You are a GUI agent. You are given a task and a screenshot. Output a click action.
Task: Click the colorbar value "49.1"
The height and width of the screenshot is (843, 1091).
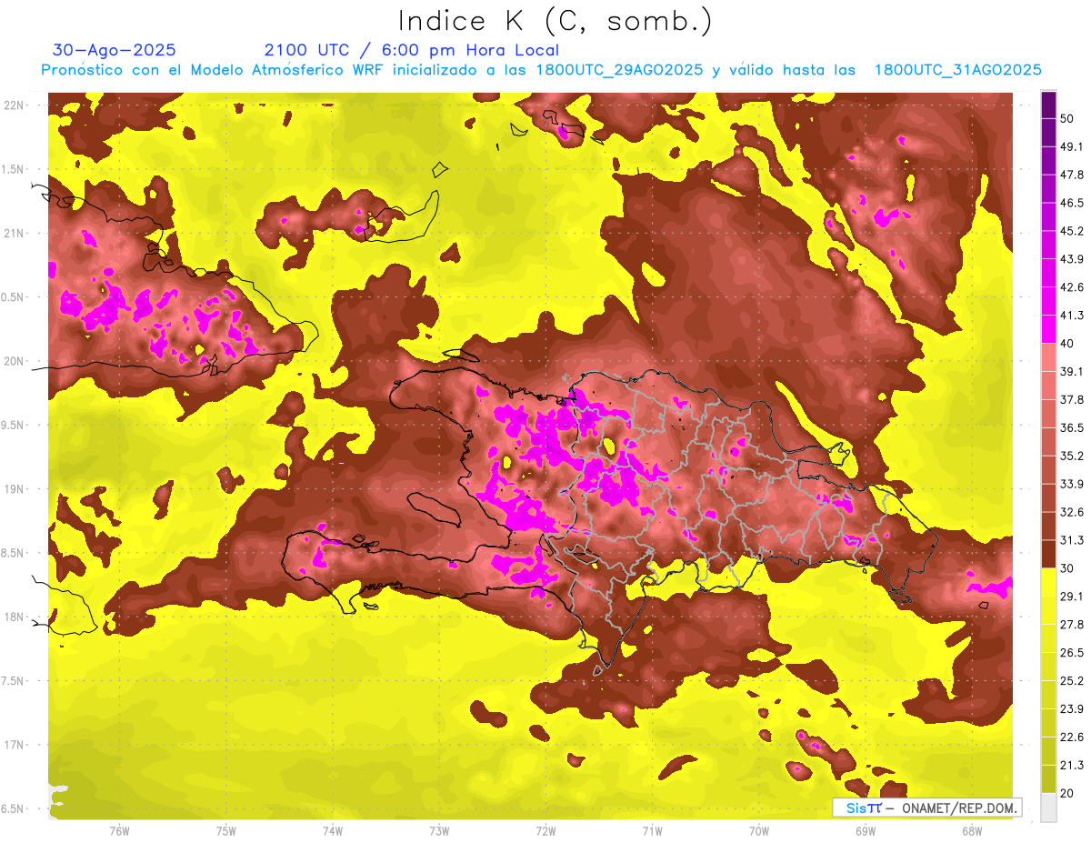(1072, 146)
